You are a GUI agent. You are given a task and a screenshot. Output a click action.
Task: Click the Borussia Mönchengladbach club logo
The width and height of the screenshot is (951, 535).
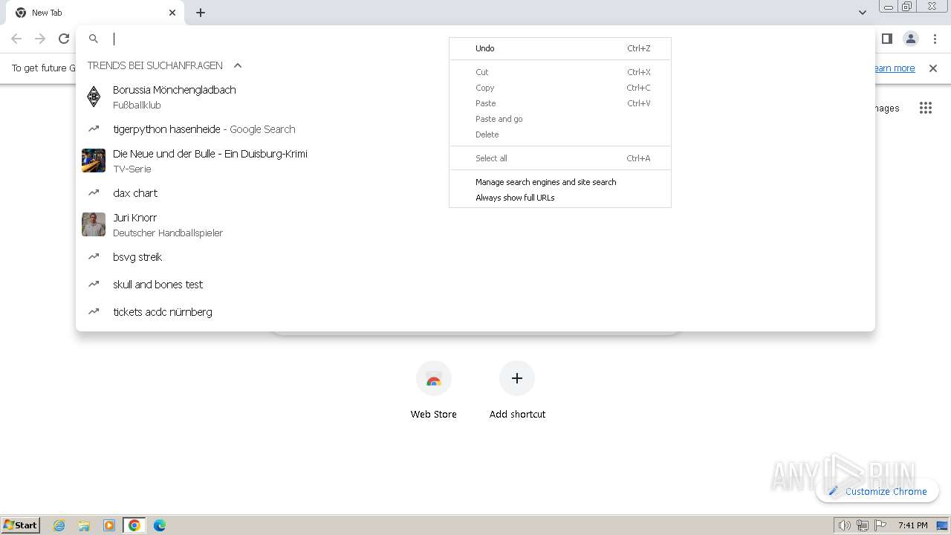click(x=94, y=97)
